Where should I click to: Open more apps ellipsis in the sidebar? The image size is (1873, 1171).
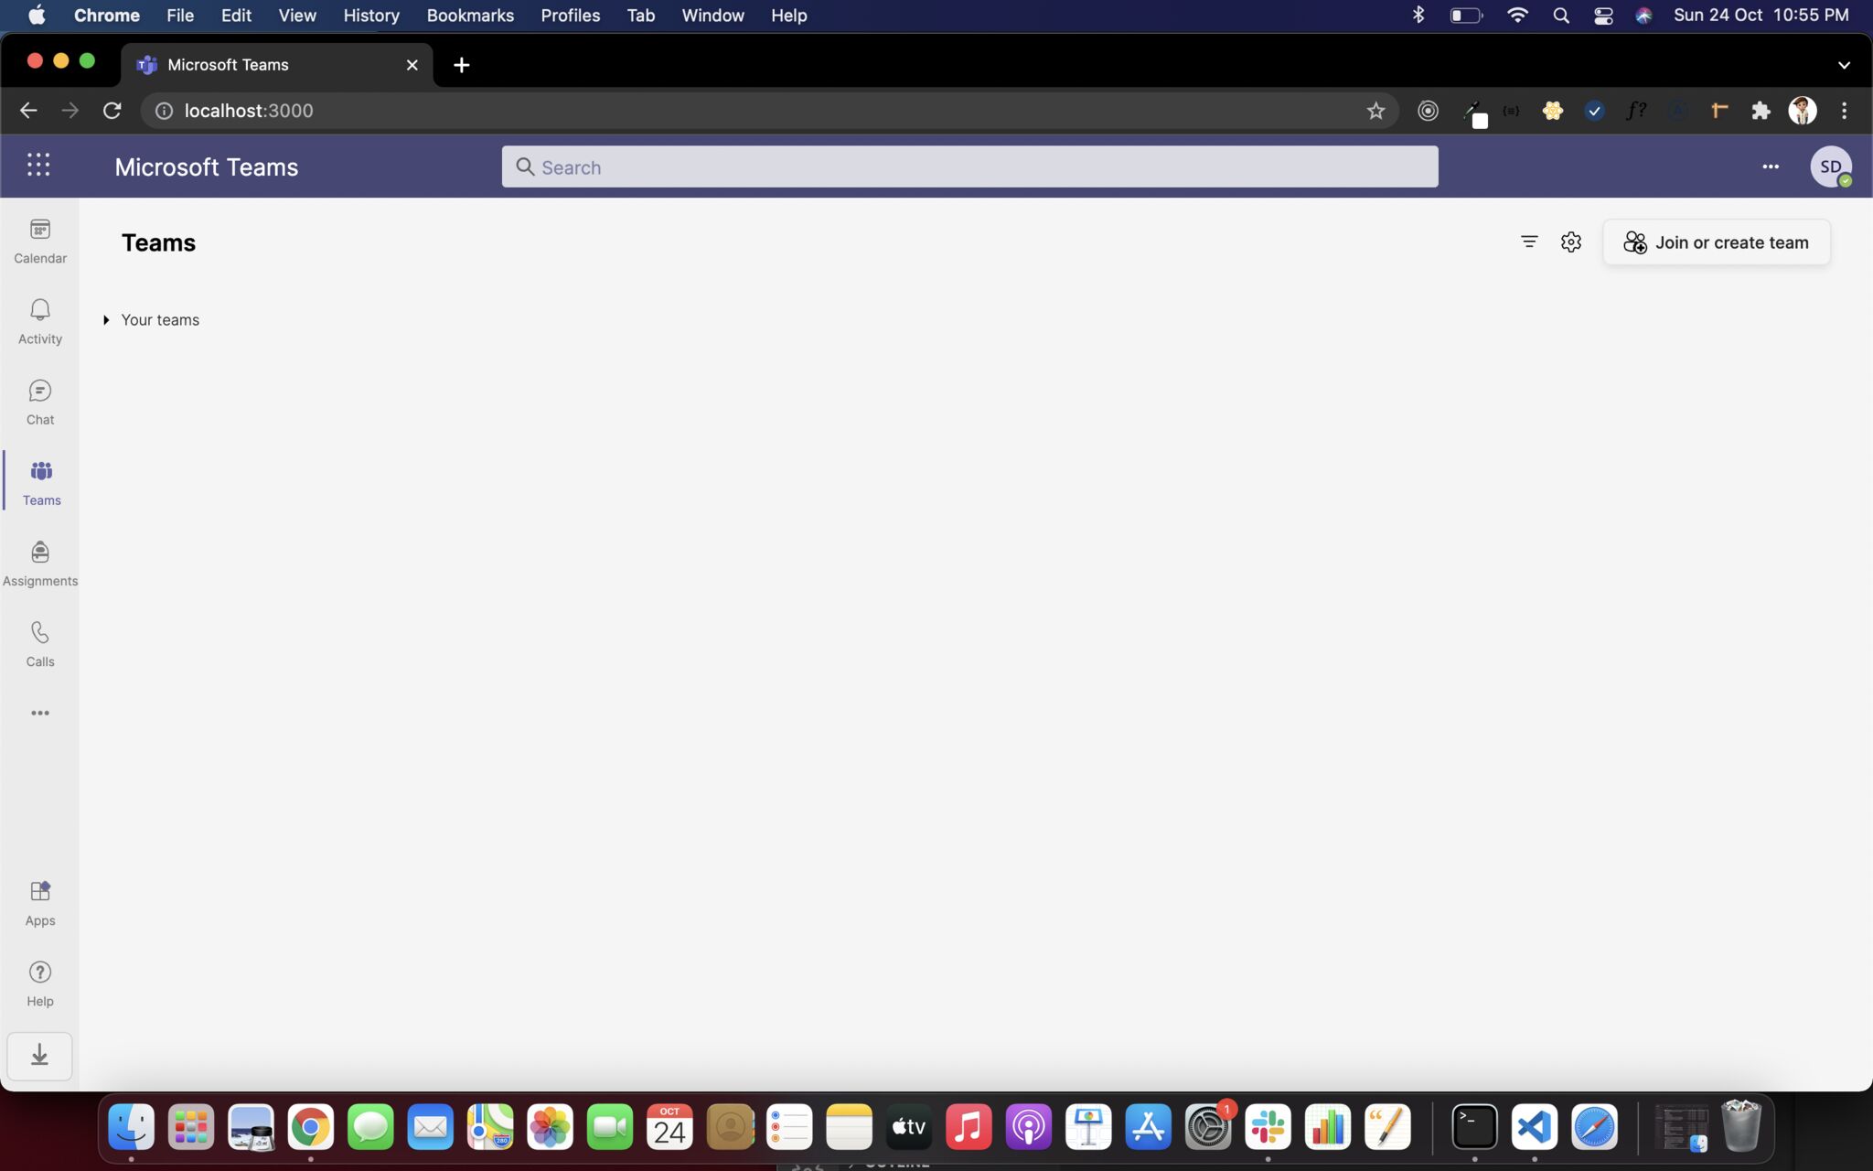point(40,713)
